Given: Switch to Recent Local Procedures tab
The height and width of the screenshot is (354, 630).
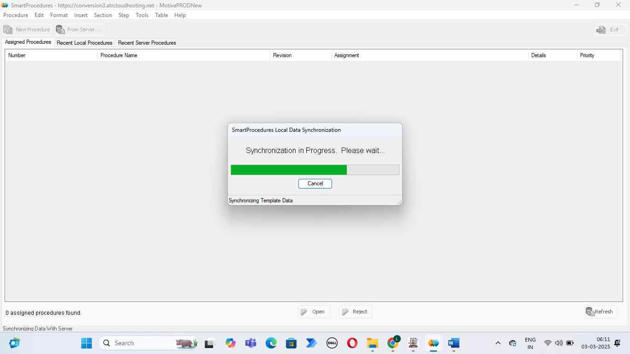Looking at the screenshot, I should point(84,43).
